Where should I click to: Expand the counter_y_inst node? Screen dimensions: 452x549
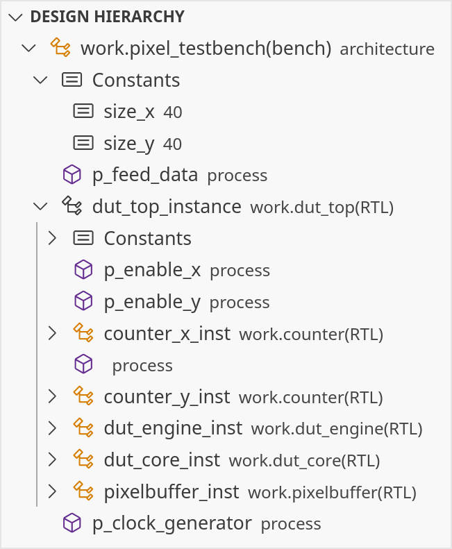[51, 397]
